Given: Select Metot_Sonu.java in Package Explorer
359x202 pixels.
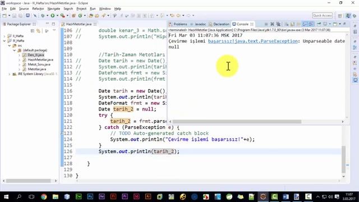Looking at the screenshot, I should pyautogui.click(x=39, y=65).
